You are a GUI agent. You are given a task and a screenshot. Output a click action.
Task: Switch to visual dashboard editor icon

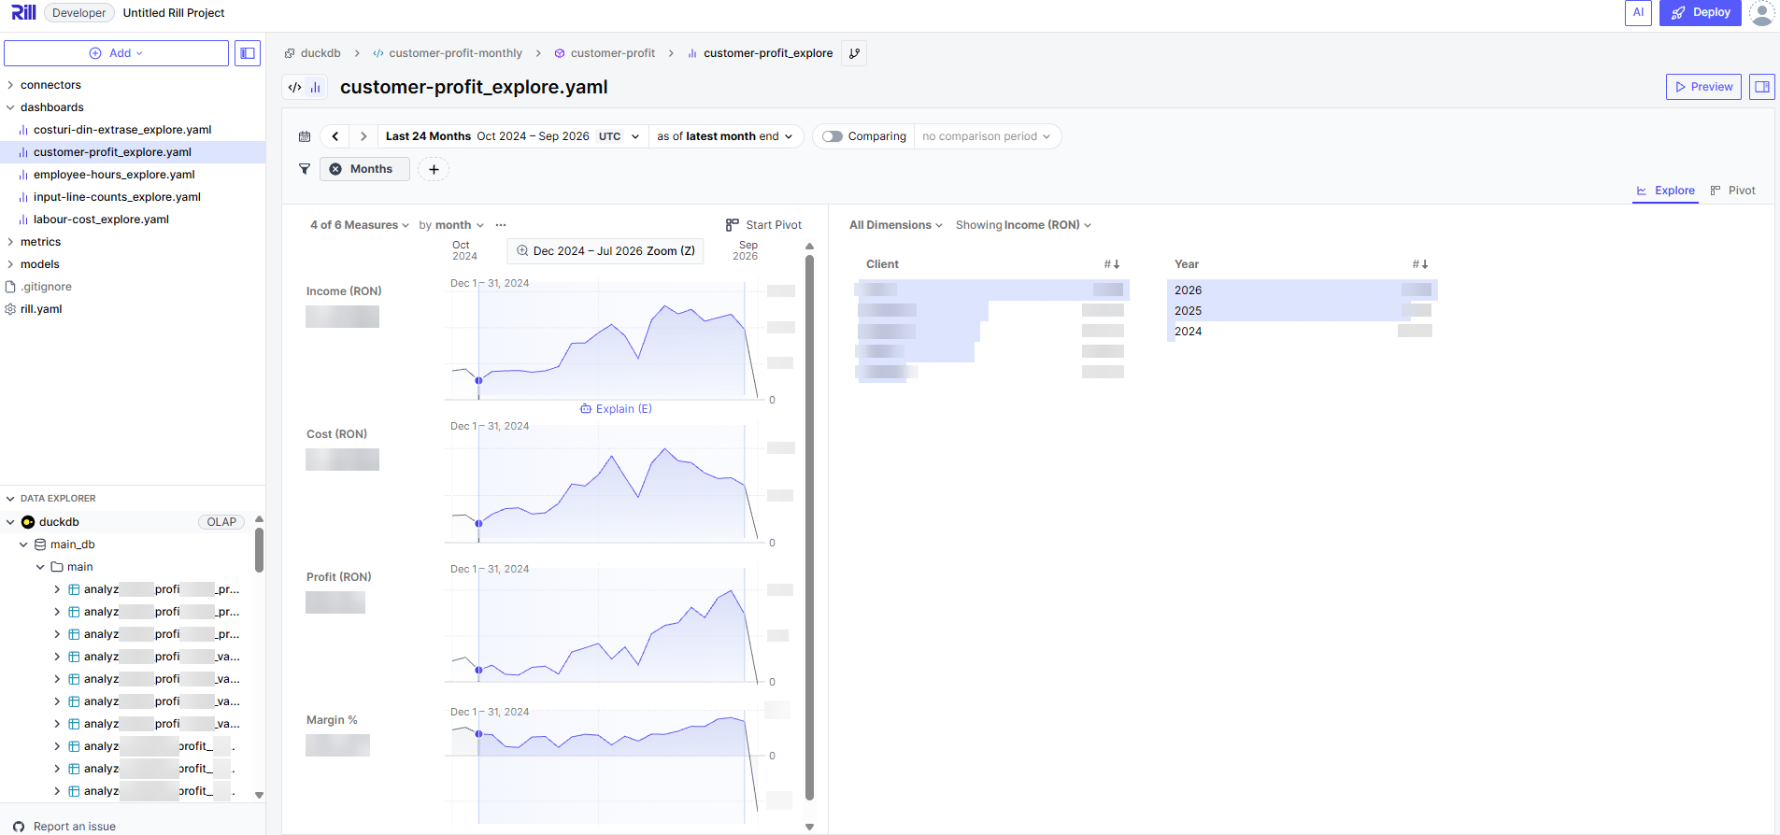point(316,87)
